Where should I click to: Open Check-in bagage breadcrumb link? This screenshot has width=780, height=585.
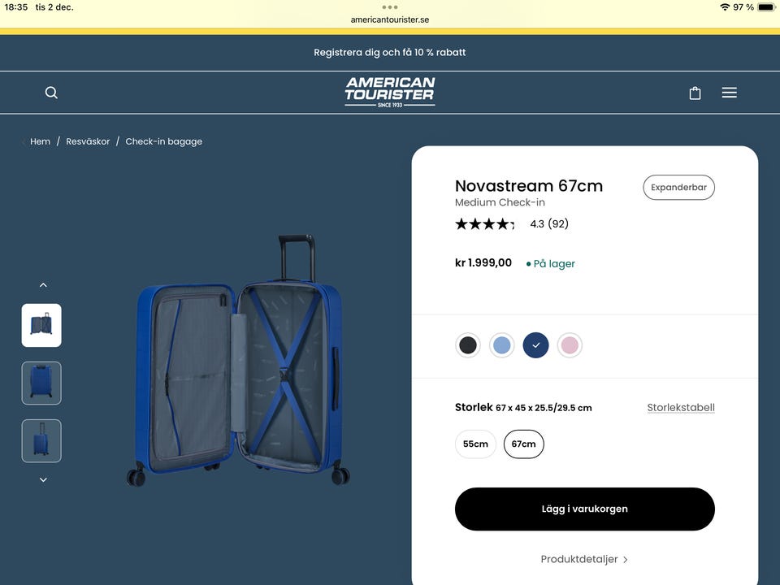pos(163,141)
